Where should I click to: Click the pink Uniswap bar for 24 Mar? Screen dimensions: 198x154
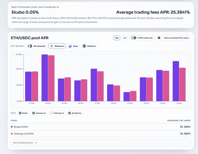pos(51,78)
